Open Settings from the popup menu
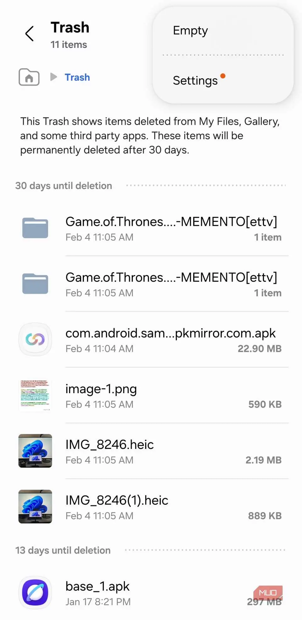302x620 pixels. [195, 81]
